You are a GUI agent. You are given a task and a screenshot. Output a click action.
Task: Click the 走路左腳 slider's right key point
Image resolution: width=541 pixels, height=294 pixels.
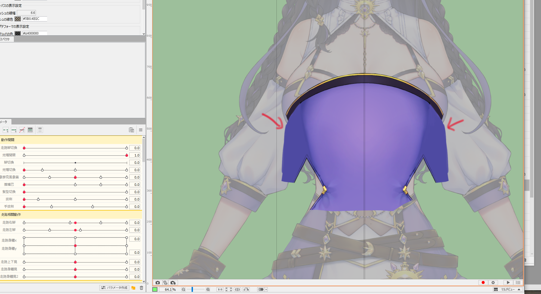127,230
